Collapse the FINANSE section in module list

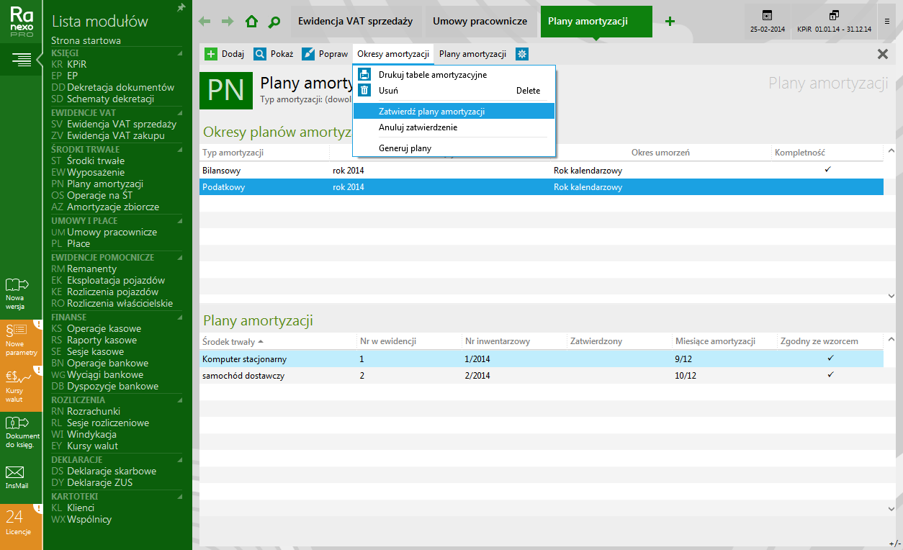coord(179,317)
